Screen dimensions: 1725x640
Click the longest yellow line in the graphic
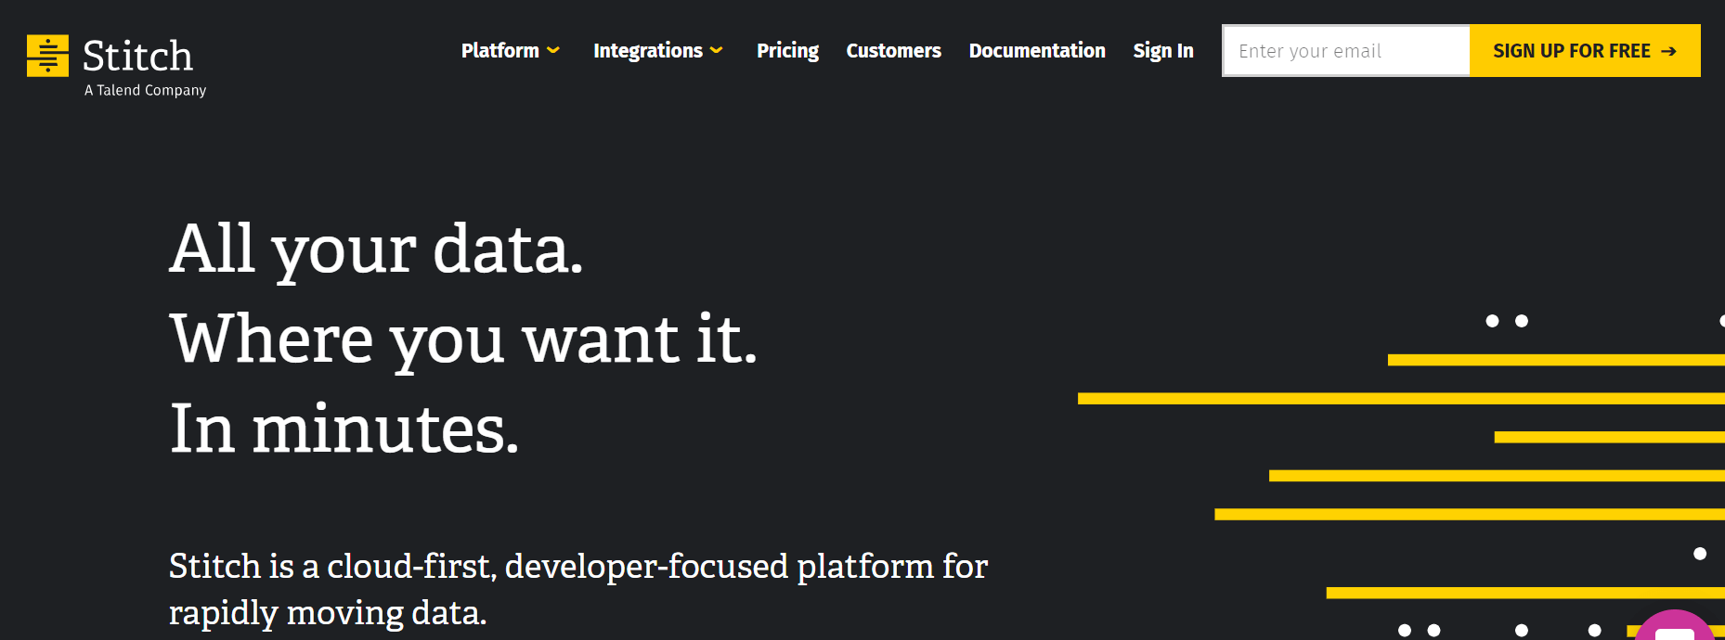click(x=1400, y=399)
